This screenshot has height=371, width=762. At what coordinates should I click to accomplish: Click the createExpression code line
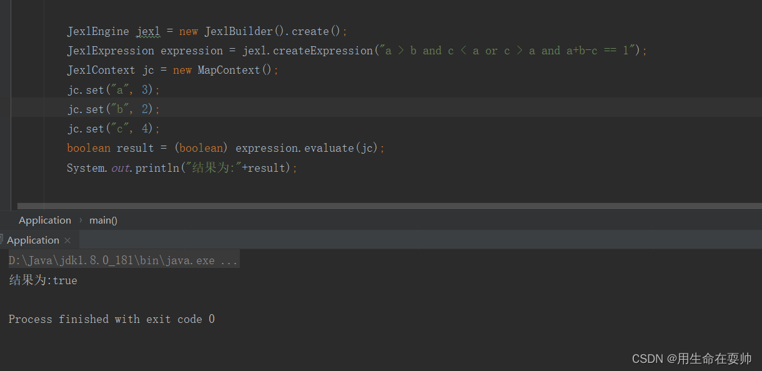pos(357,51)
